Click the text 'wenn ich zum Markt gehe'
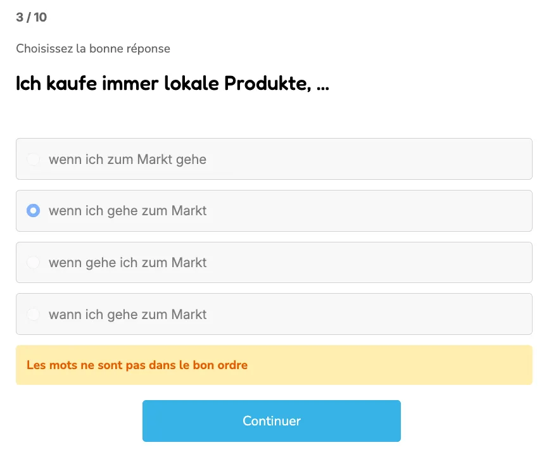This screenshot has width=544, height=452. 127,159
